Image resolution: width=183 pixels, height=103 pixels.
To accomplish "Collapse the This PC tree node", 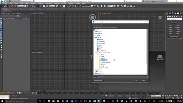I will [x=94, y=37].
